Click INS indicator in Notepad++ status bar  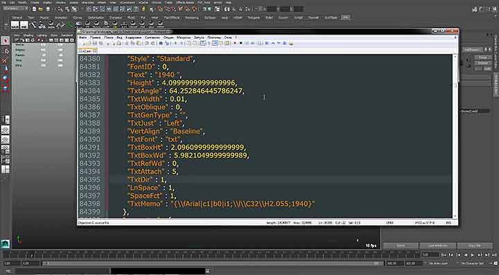tap(448, 223)
